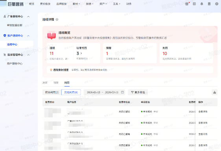Go to 竞价投放 in the top navigation
This screenshot has height=151, width=221.
45,4
